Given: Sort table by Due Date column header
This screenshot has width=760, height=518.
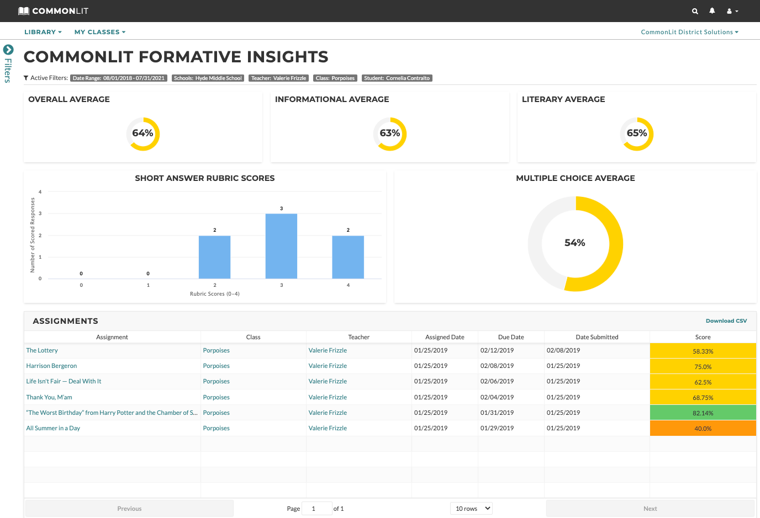Looking at the screenshot, I should (511, 337).
